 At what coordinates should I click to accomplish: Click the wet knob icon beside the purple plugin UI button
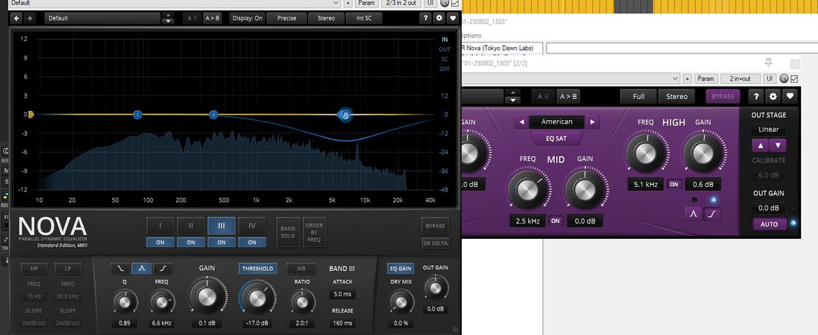784,78
